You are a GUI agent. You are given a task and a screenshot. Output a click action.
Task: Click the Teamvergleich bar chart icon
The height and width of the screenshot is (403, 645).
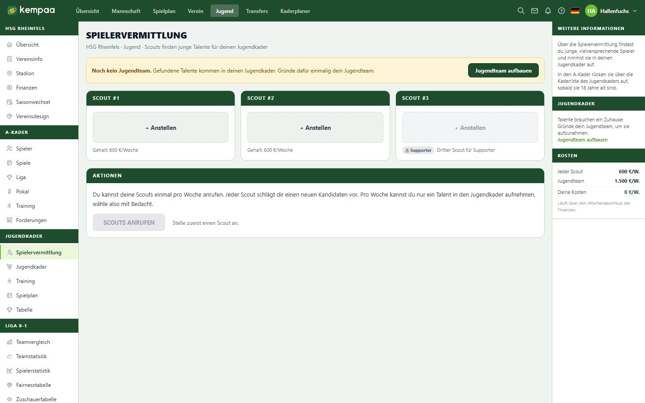click(9, 342)
